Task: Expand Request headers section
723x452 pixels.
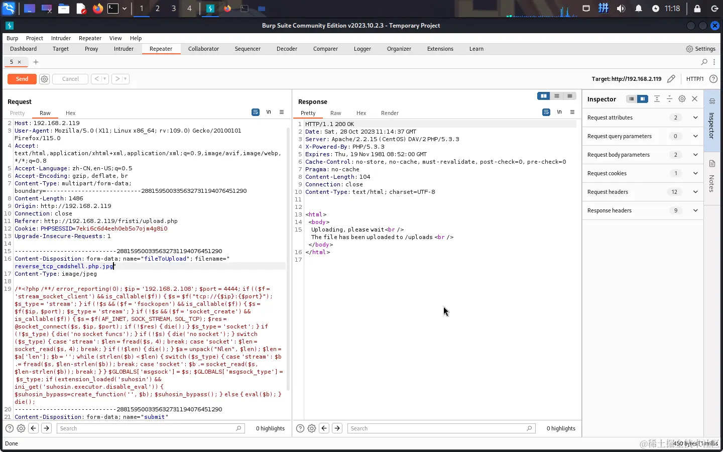Action: [x=643, y=192]
